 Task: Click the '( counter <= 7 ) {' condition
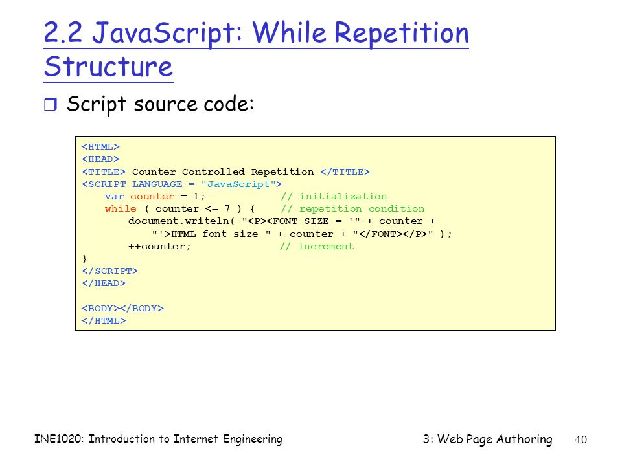click(x=200, y=209)
